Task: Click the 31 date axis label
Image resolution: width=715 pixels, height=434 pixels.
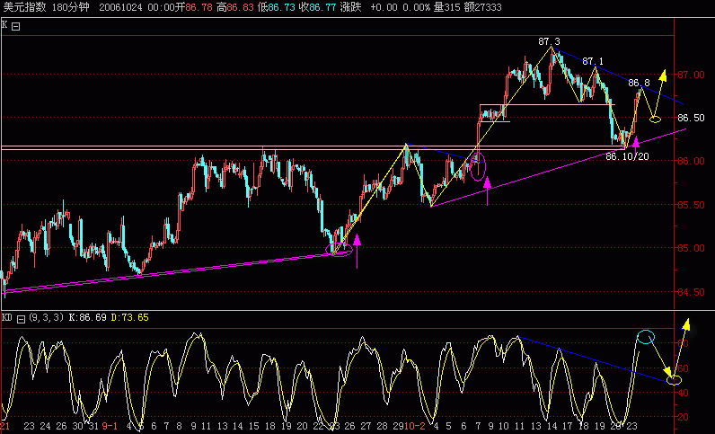Action: pyautogui.click(x=93, y=426)
